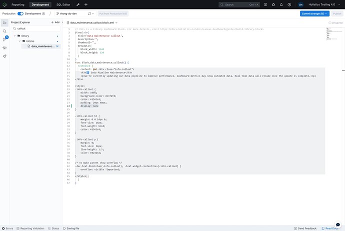Click the overflow: visible !important line
The width and height of the screenshot is (345, 231).
point(100,169)
